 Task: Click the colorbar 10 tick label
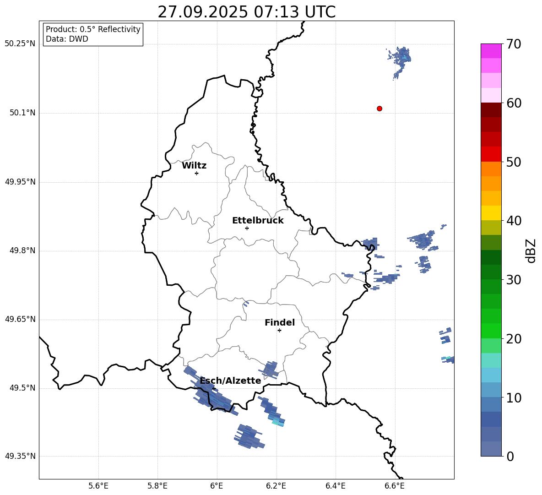click(x=514, y=397)
